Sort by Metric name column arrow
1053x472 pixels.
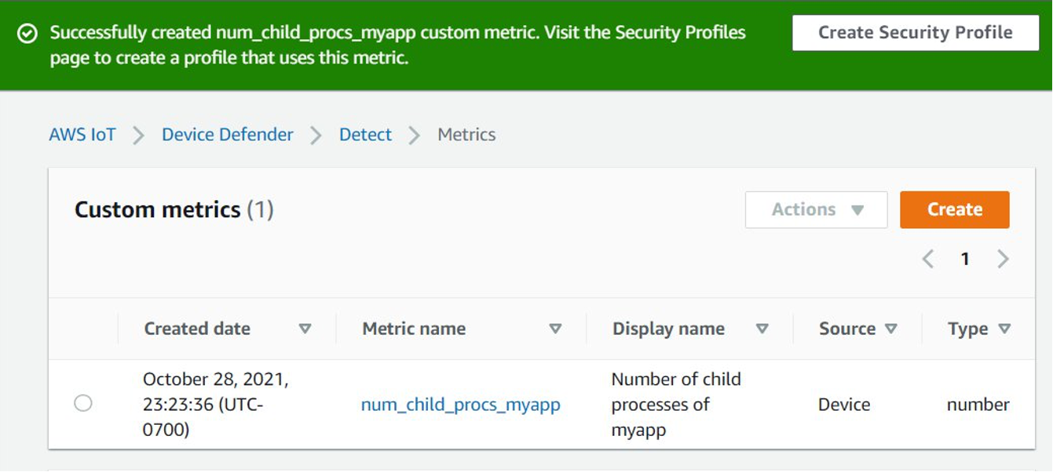555,329
